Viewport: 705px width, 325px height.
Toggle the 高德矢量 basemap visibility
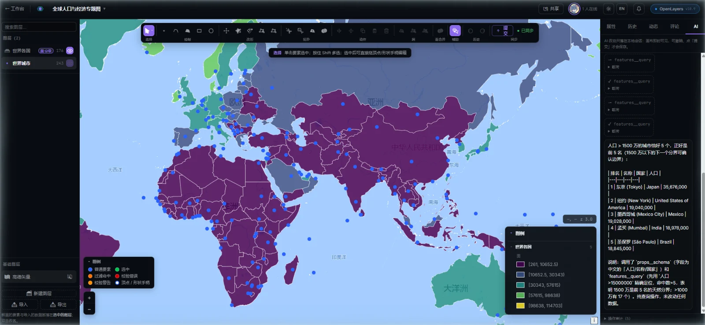pyautogui.click(x=70, y=277)
